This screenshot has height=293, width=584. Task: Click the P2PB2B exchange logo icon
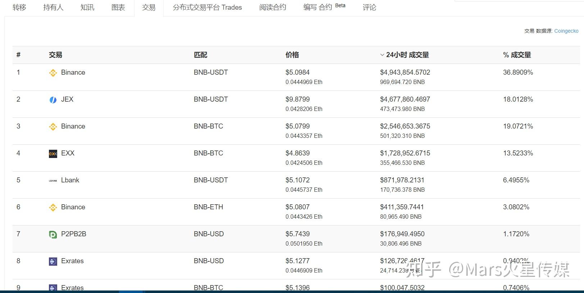(x=53, y=234)
